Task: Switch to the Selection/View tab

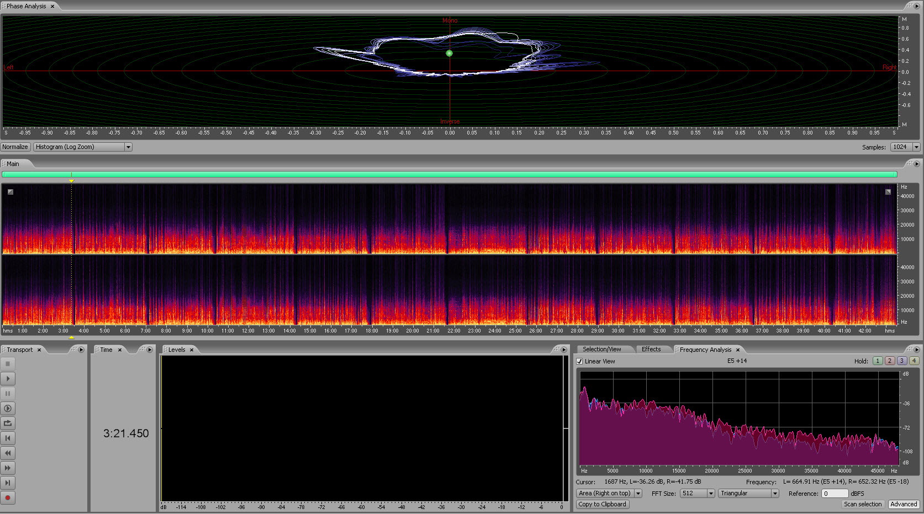Action: point(601,350)
